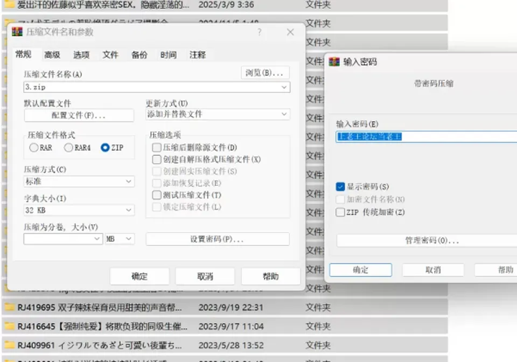Open the 压缩为分卷 size combo box

[x=62, y=238]
